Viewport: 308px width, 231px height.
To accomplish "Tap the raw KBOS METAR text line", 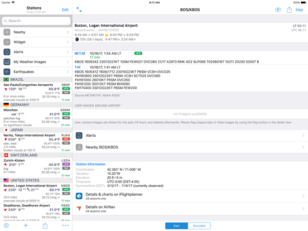I will tap(167, 62).
